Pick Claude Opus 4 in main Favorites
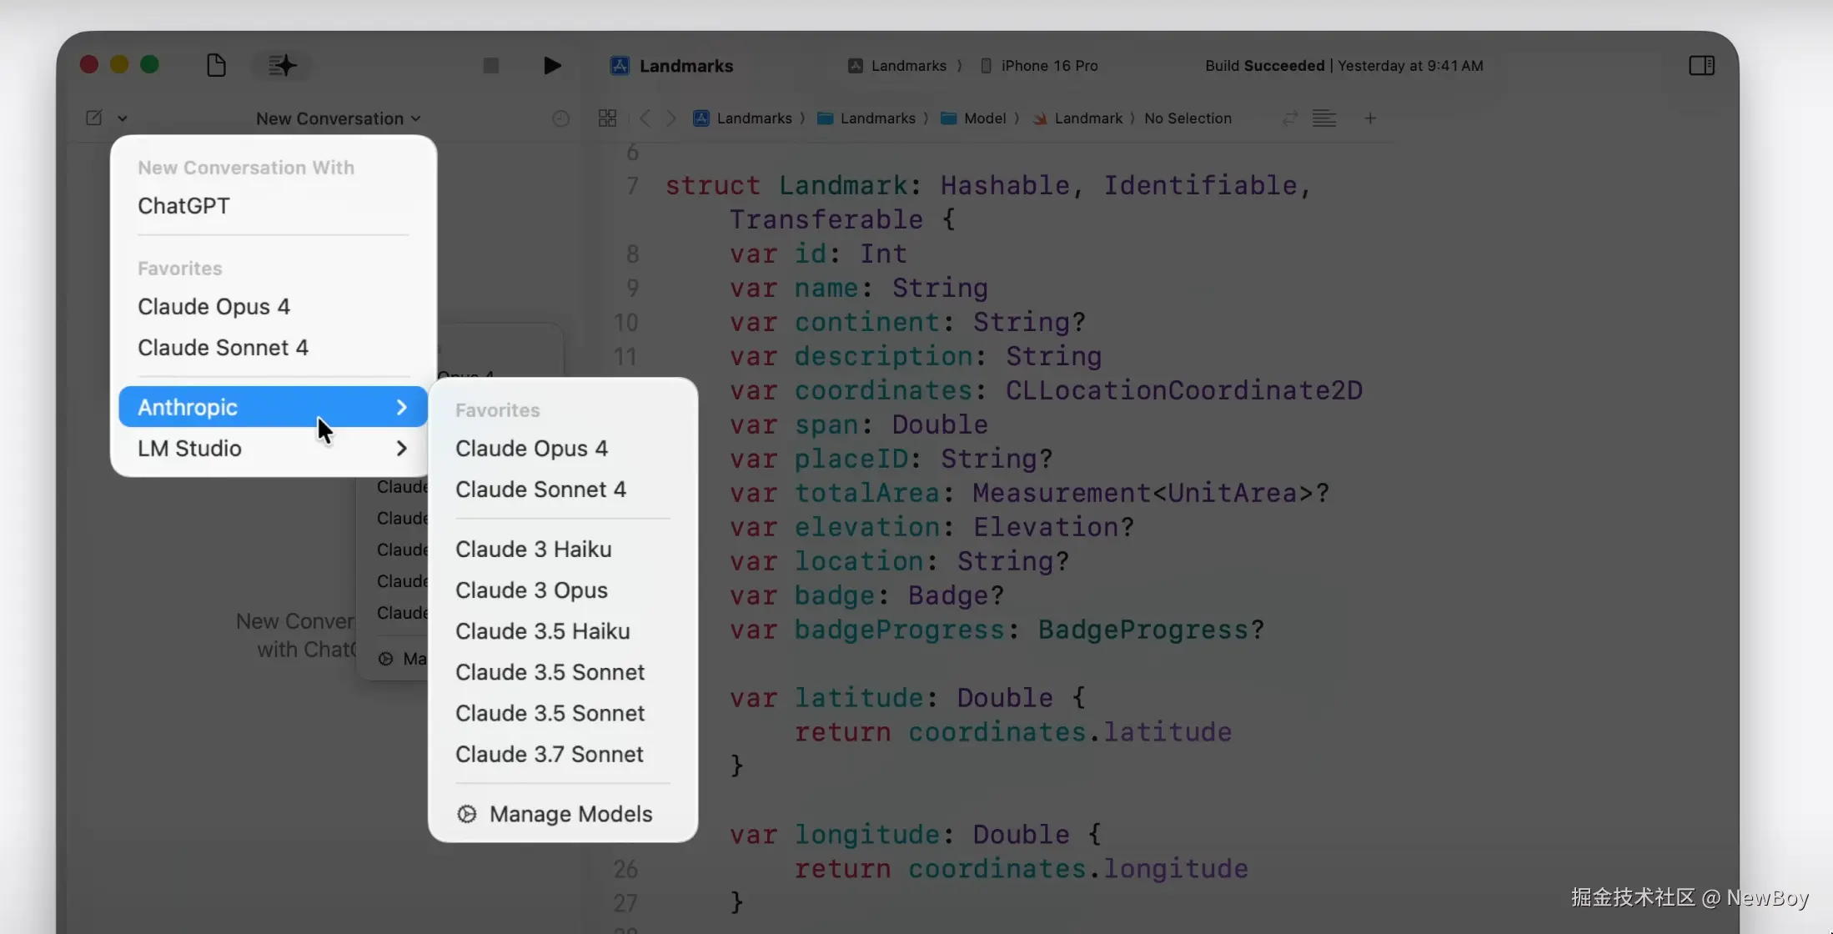 213,307
